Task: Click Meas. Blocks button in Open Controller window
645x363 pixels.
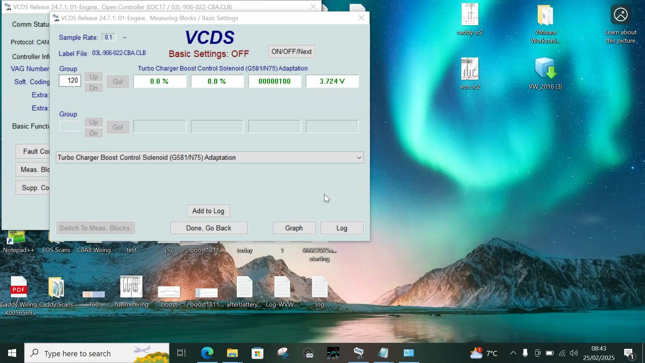Action: coord(33,169)
